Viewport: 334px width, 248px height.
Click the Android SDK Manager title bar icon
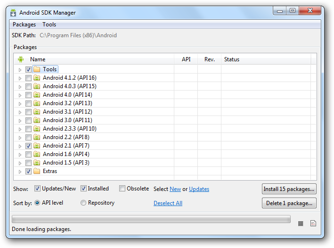tap(13, 13)
